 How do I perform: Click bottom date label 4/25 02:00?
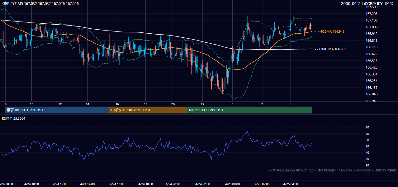262,184
